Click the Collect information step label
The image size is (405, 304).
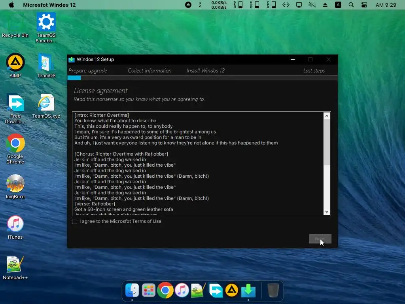[150, 70]
